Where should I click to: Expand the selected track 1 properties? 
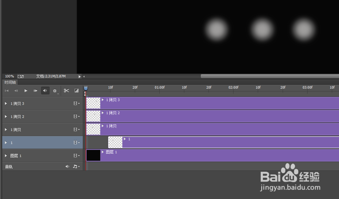6,143
